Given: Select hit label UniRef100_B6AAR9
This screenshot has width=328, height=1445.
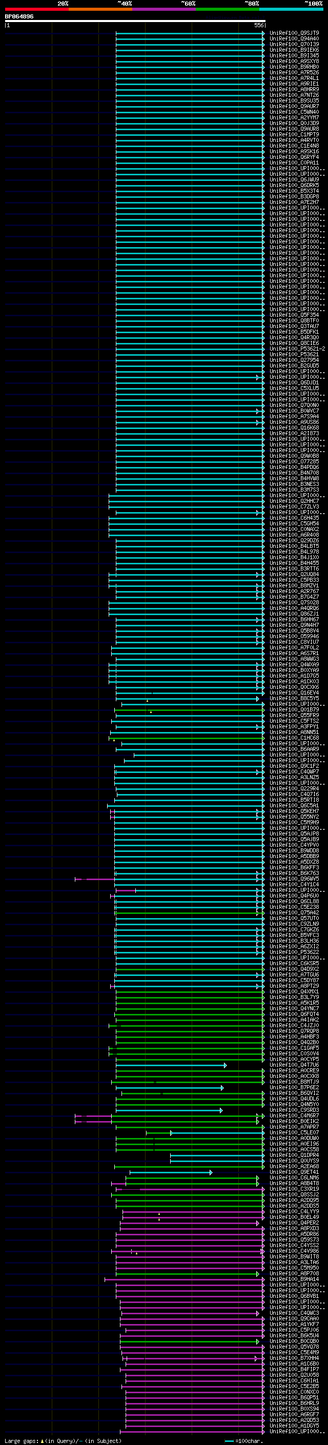Looking at the screenshot, I should pyautogui.click(x=294, y=749).
